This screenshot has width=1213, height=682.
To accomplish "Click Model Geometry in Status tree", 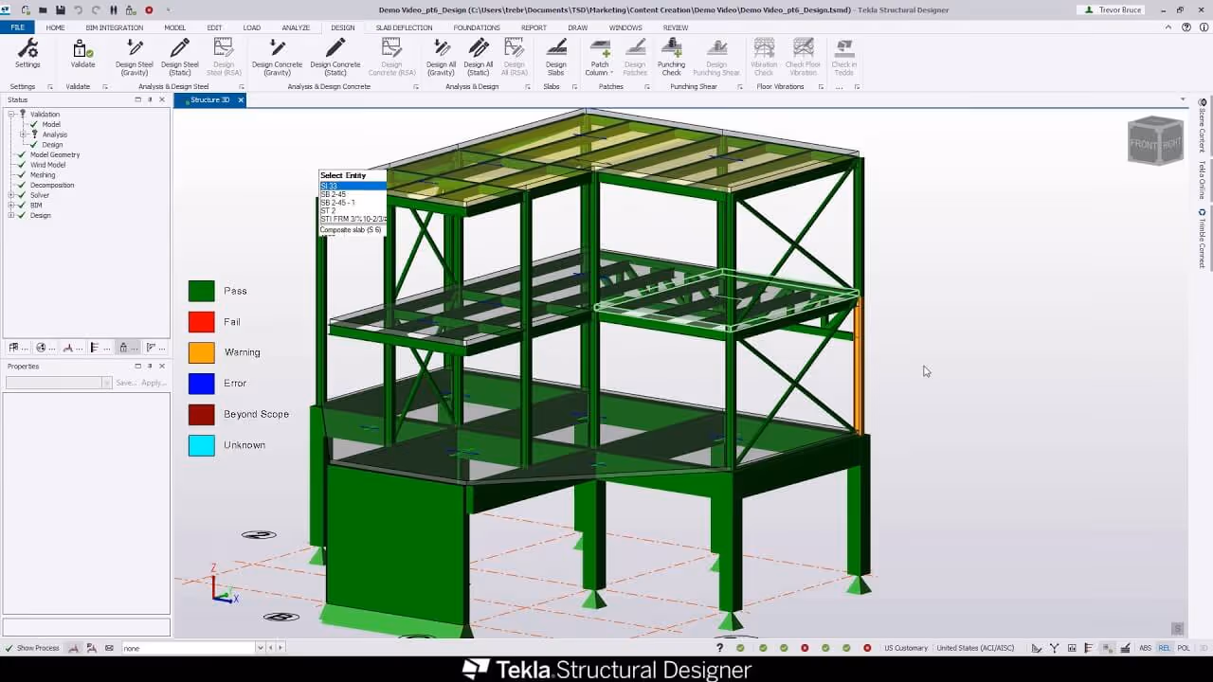I will (55, 154).
